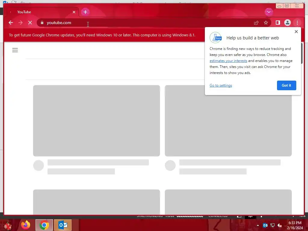Switch to Outlook in the taskbar
Screen dimensions: 308x231
pyautogui.click(x=63, y=225)
